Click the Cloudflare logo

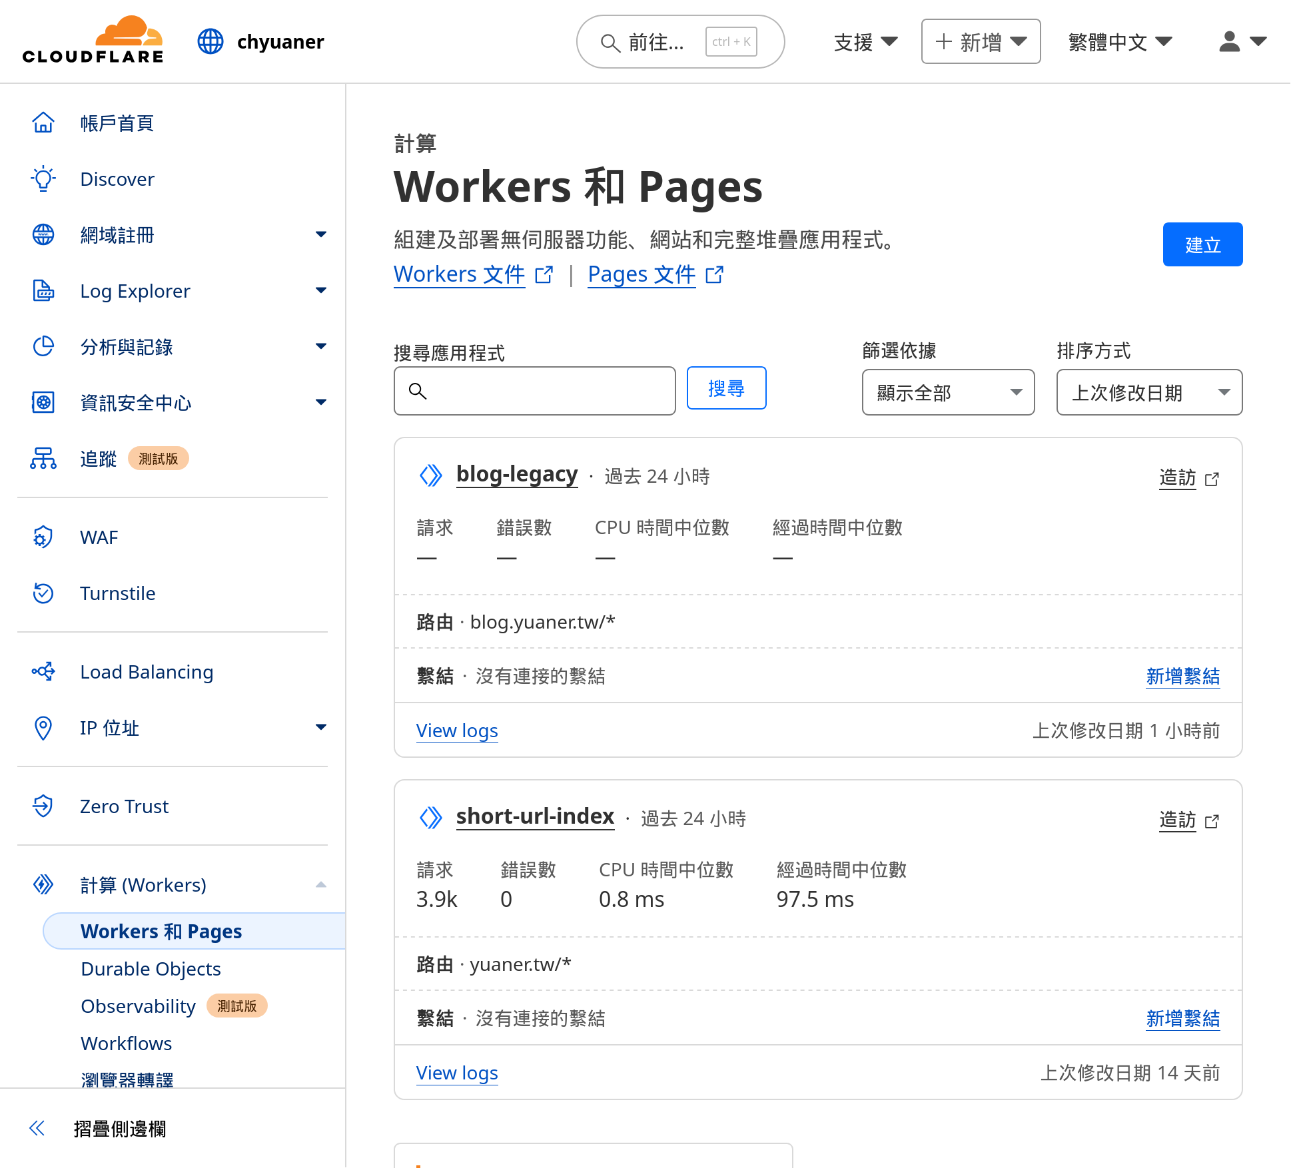pos(93,40)
